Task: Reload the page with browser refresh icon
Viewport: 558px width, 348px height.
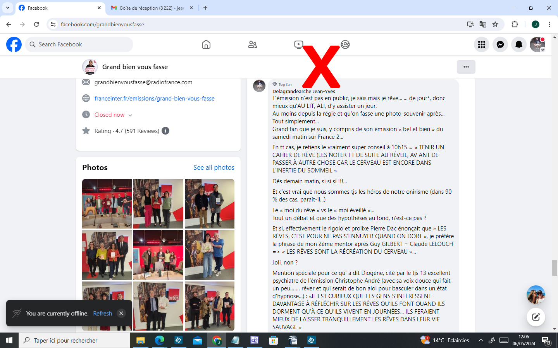Action: click(x=36, y=24)
